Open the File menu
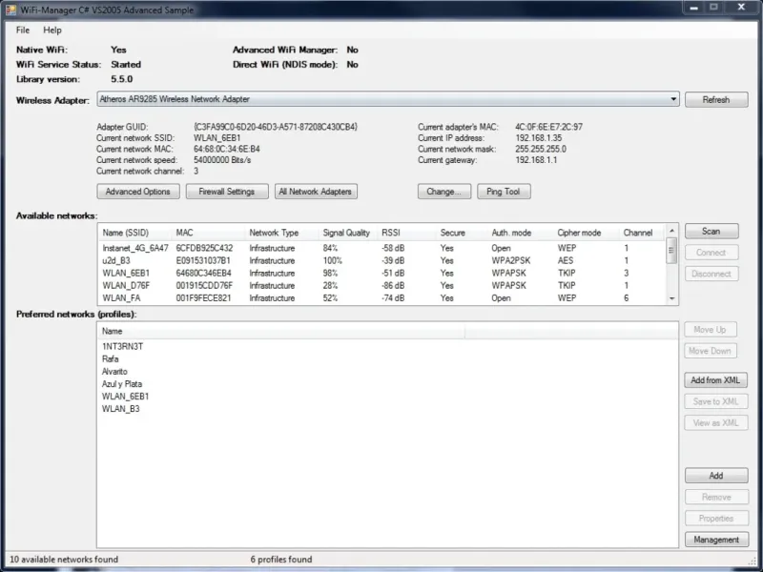The height and width of the screenshot is (572, 763). coord(23,31)
